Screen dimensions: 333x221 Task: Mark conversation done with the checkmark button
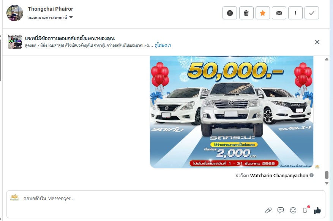312,13
